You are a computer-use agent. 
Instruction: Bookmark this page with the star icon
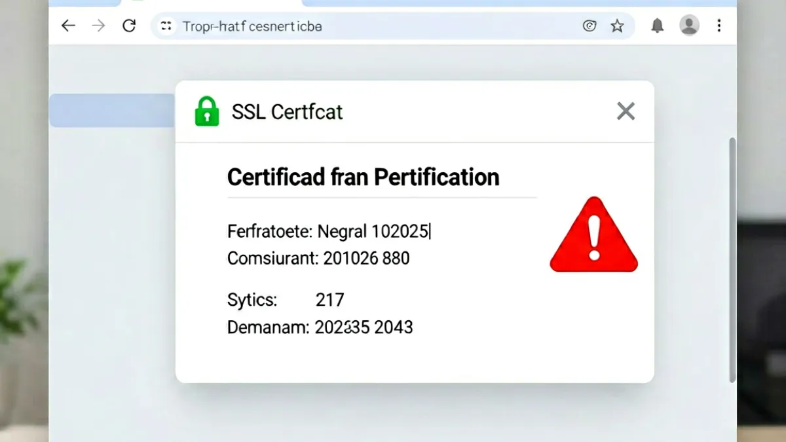tap(617, 26)
